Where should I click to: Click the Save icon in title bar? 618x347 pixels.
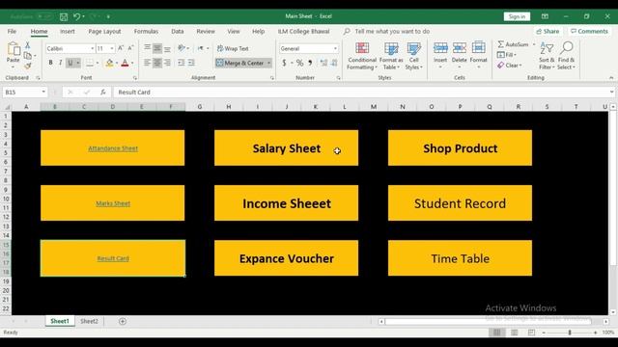click(64, 16)
